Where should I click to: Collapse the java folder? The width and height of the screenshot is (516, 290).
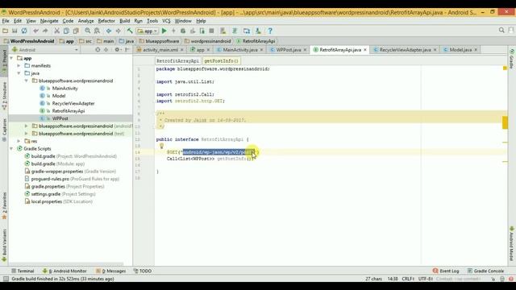point(19,73)
